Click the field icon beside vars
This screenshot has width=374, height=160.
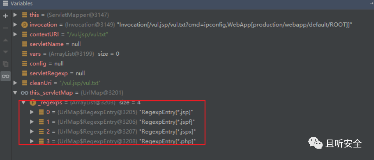[x=24, y=54]
